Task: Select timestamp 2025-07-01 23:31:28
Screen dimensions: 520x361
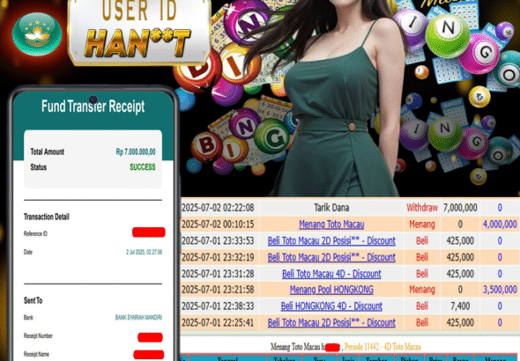Action: pyautogui.click(x=218, y=274)
